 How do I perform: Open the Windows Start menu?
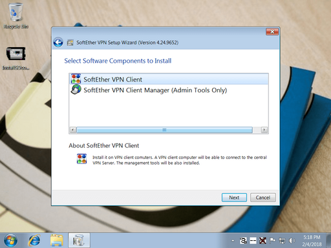[x=10, y=240]
